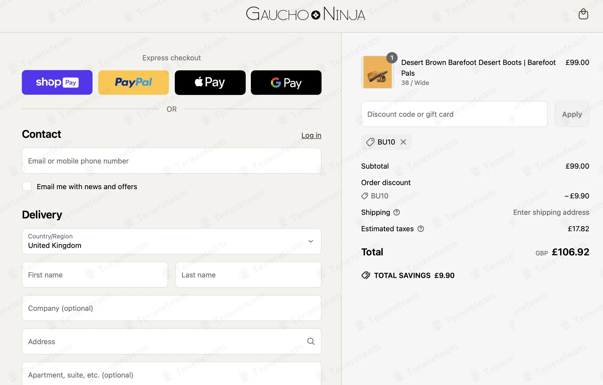Image resolution: width=603 pixels, height=385 pixels.
Task: Select the First name input
Action: (95, 275)
